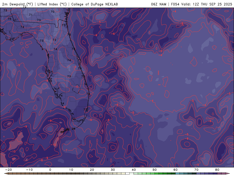
Task: Click the "71" dewpoint reading in Georgia
Action: pos(31,15)
